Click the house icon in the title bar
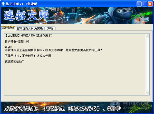The height and width of the screenshot is (114, 154). [x=3, y=4]
